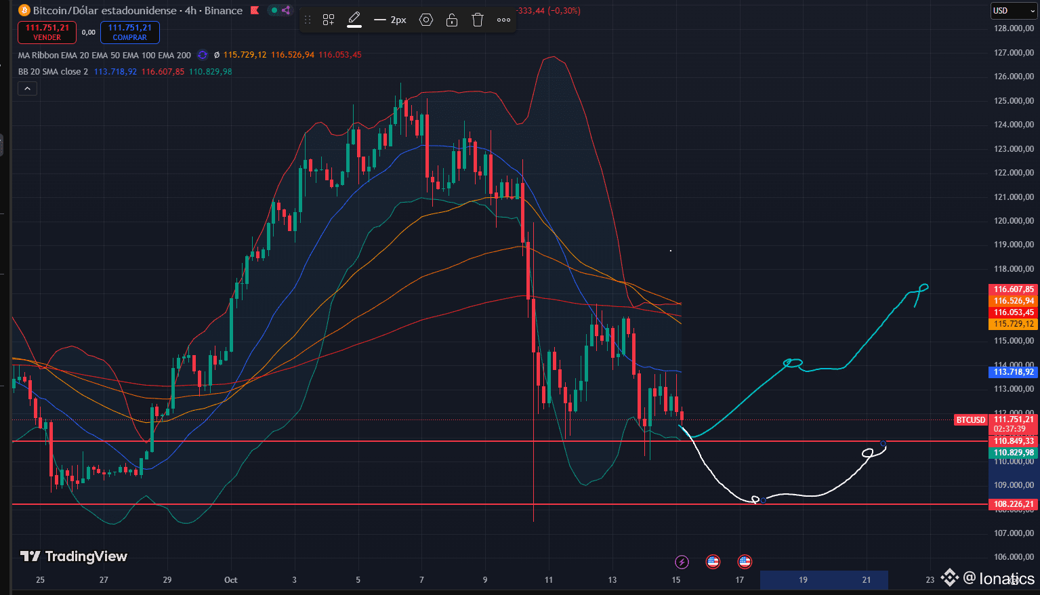Image resolution: width=1040 pixels, height=595 pixels.
Task: Select the MA Ribbon indicator legend
Action: click(105, 55)
